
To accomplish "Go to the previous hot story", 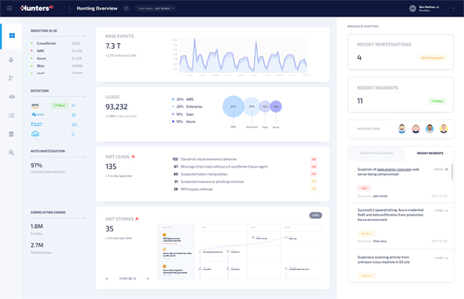I will pos(107,279).
